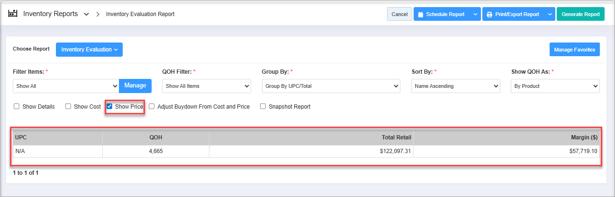Screen dimensions: 615x197
Task: Expand the Schedule Report dropdown arrow
Action: pyautogui.click(x=475, y=14)
